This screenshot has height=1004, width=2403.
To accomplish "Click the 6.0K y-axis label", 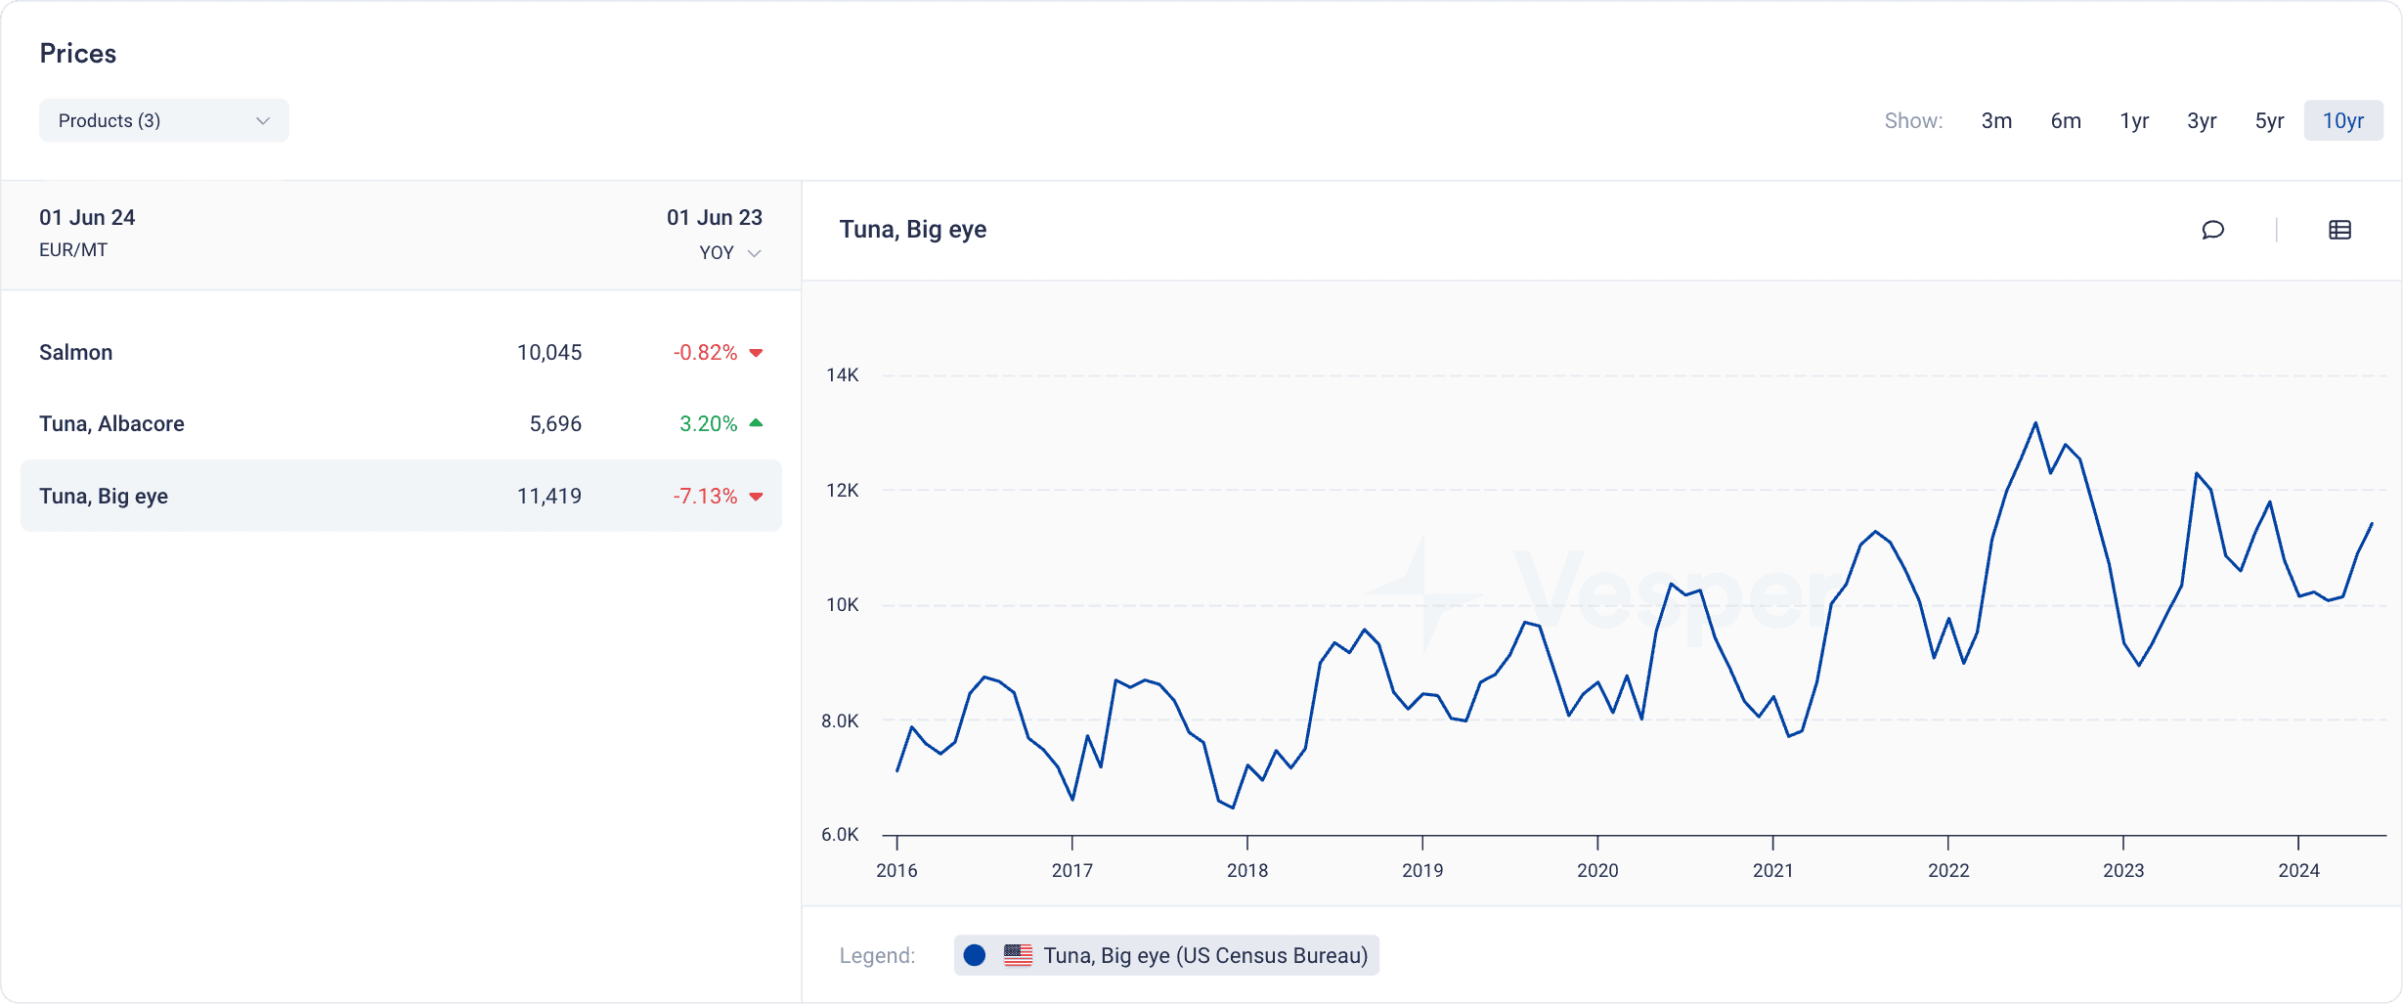I will point(840,834).
